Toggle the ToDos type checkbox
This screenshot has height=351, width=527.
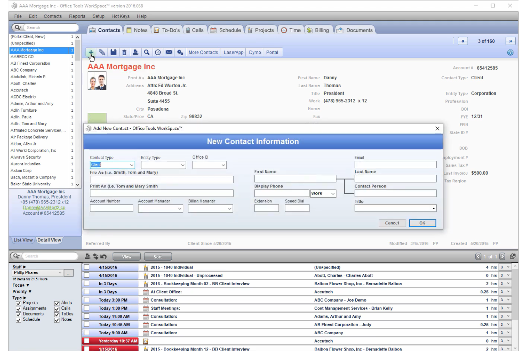(x=57, y=314)
